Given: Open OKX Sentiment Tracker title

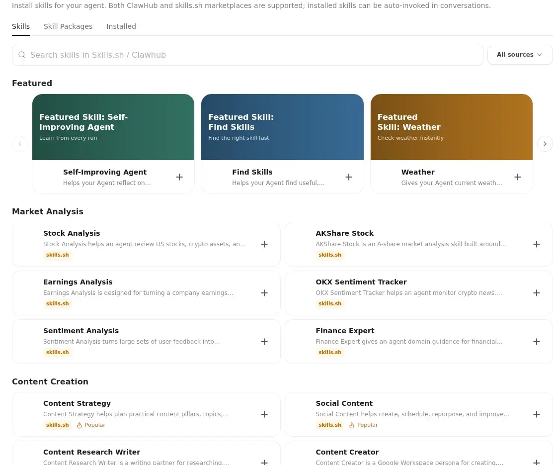Looking at the screenshot, I should (x=361, y=282).
